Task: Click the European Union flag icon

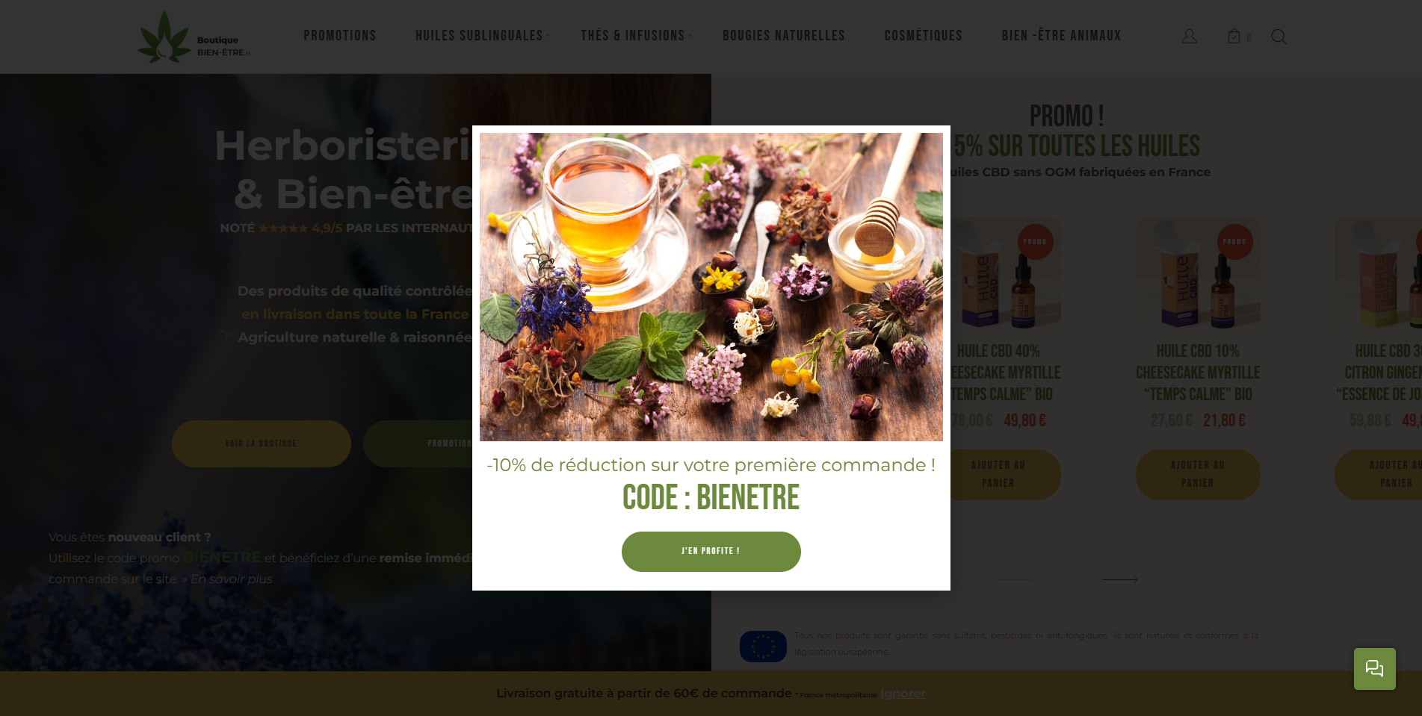Action: coord(763,647)
